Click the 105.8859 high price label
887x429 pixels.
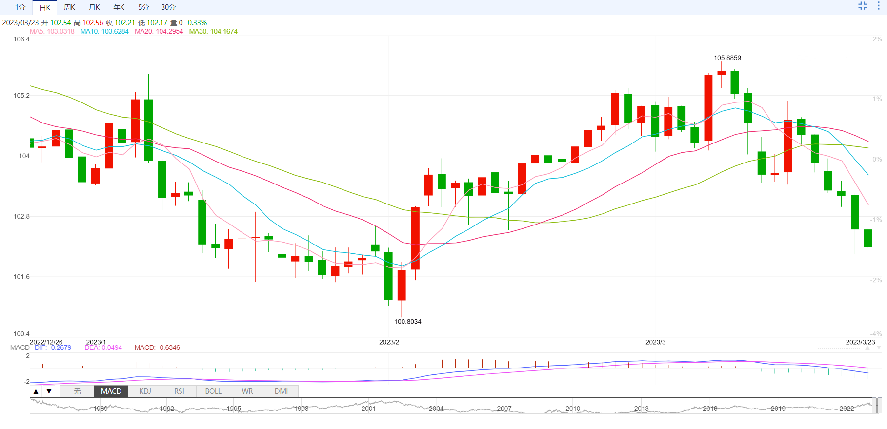[x=727, y=58]
